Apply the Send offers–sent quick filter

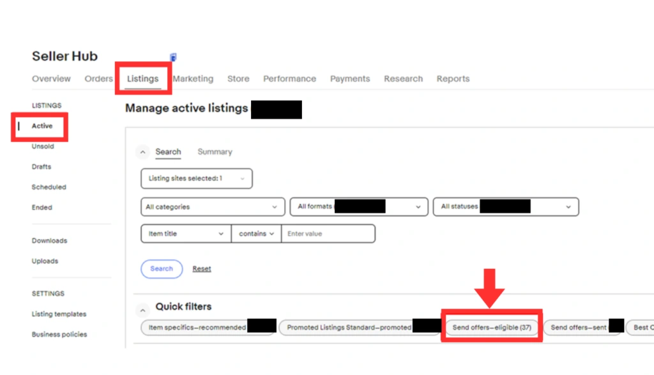[x=584, y=328]
